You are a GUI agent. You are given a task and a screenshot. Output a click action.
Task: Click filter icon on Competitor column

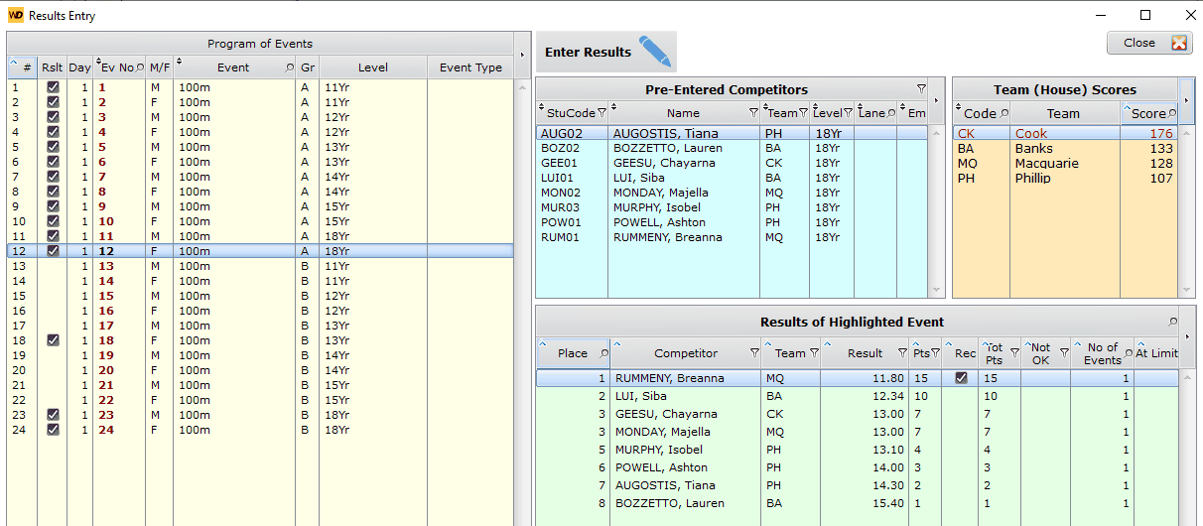click(754, 352)
